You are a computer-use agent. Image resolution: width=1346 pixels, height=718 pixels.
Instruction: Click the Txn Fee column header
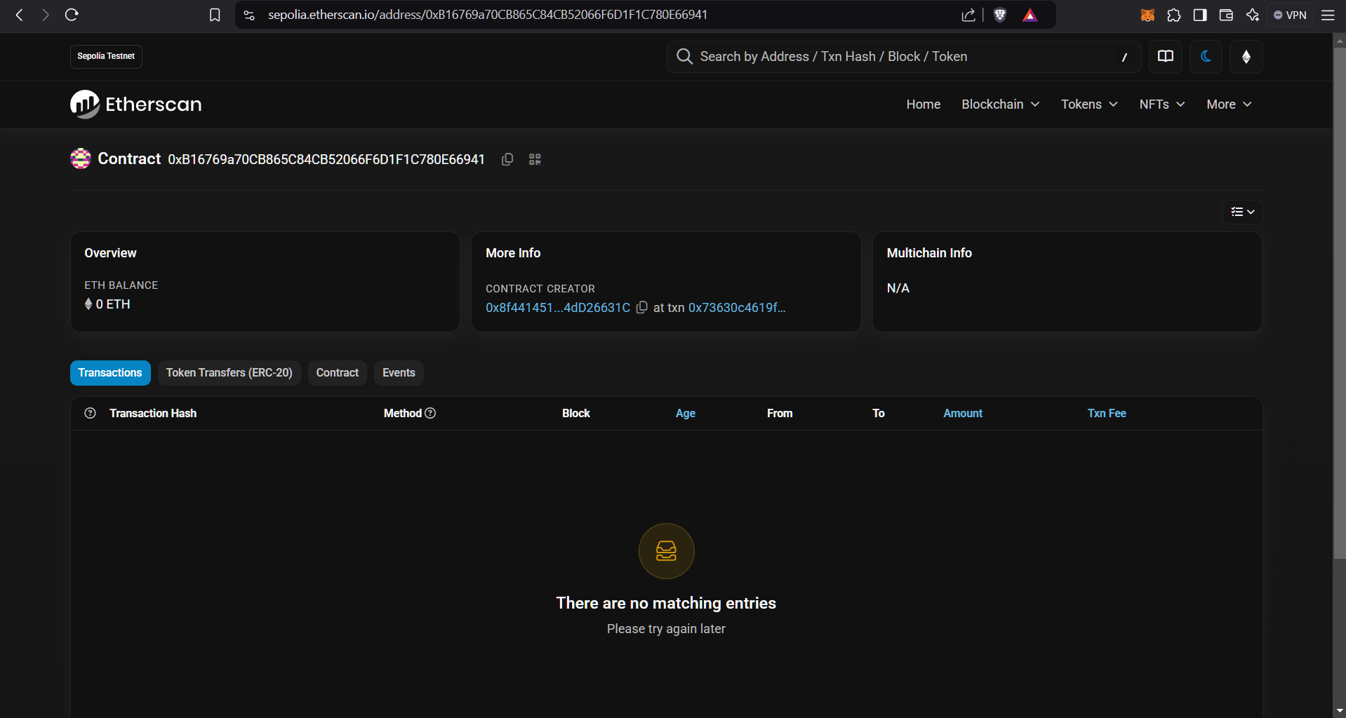click(x=1107, y=413)
